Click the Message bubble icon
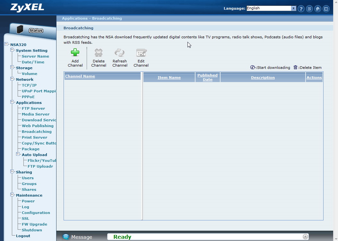 tap(66, 237)
